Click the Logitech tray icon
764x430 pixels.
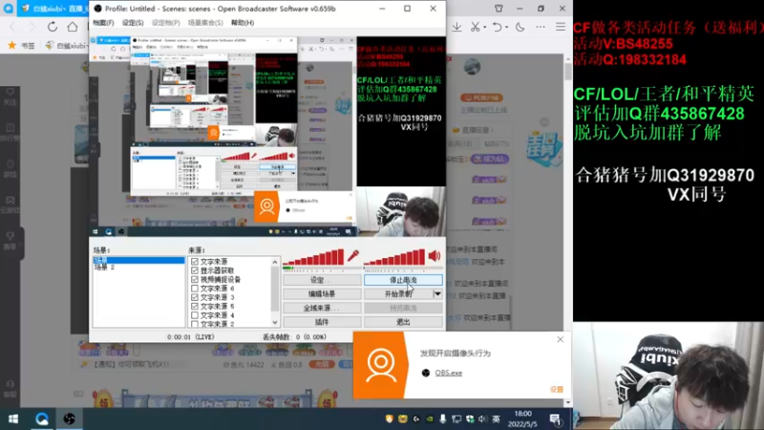click(416, 419)
